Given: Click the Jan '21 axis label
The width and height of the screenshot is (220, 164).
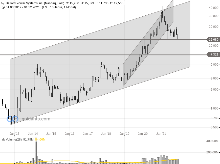Looking at the screenshot, I should click(x=161, y=134).
